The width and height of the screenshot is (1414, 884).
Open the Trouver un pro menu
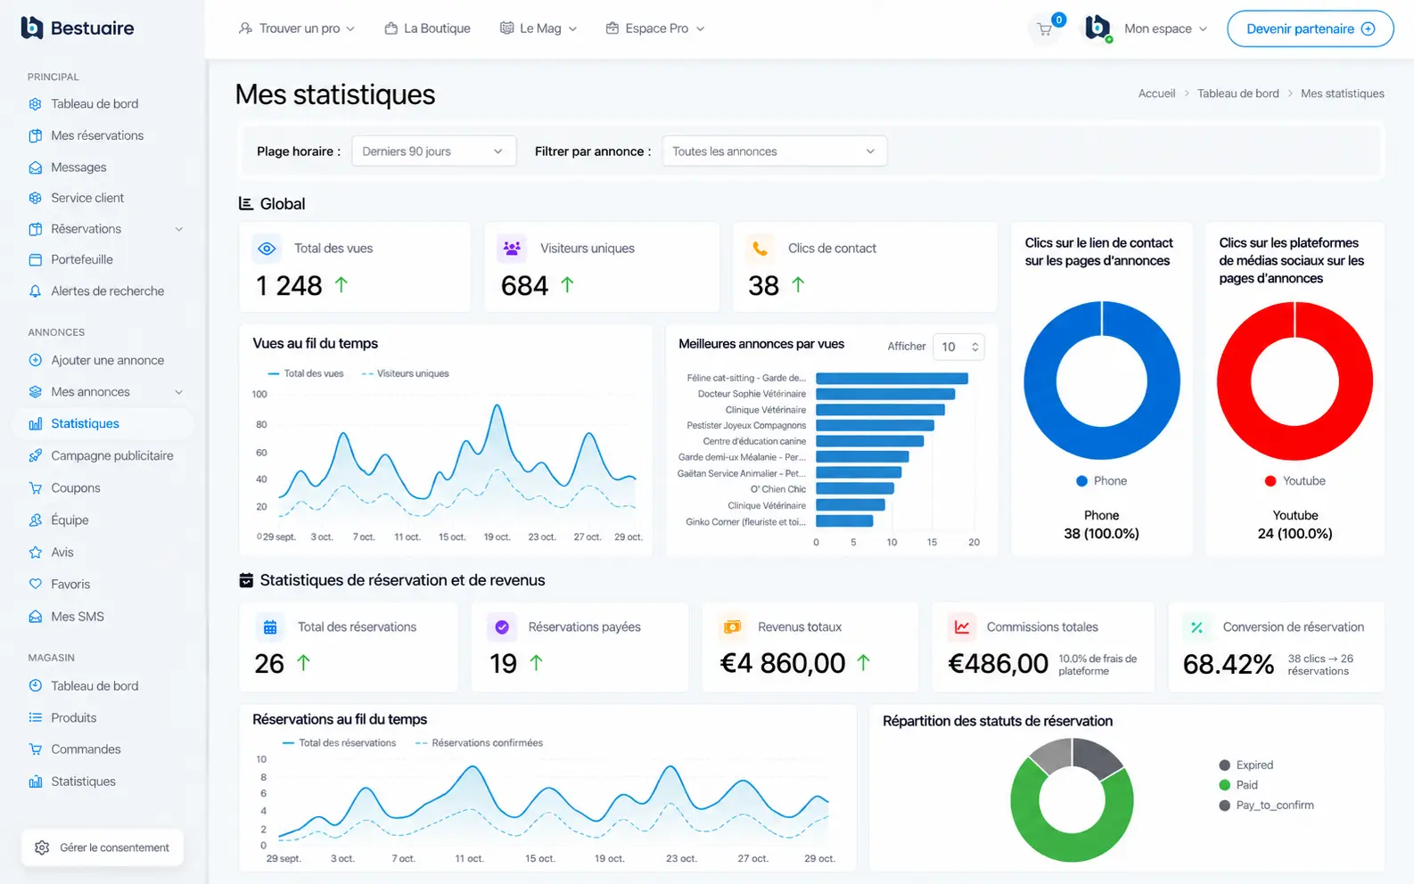(297, 29)
